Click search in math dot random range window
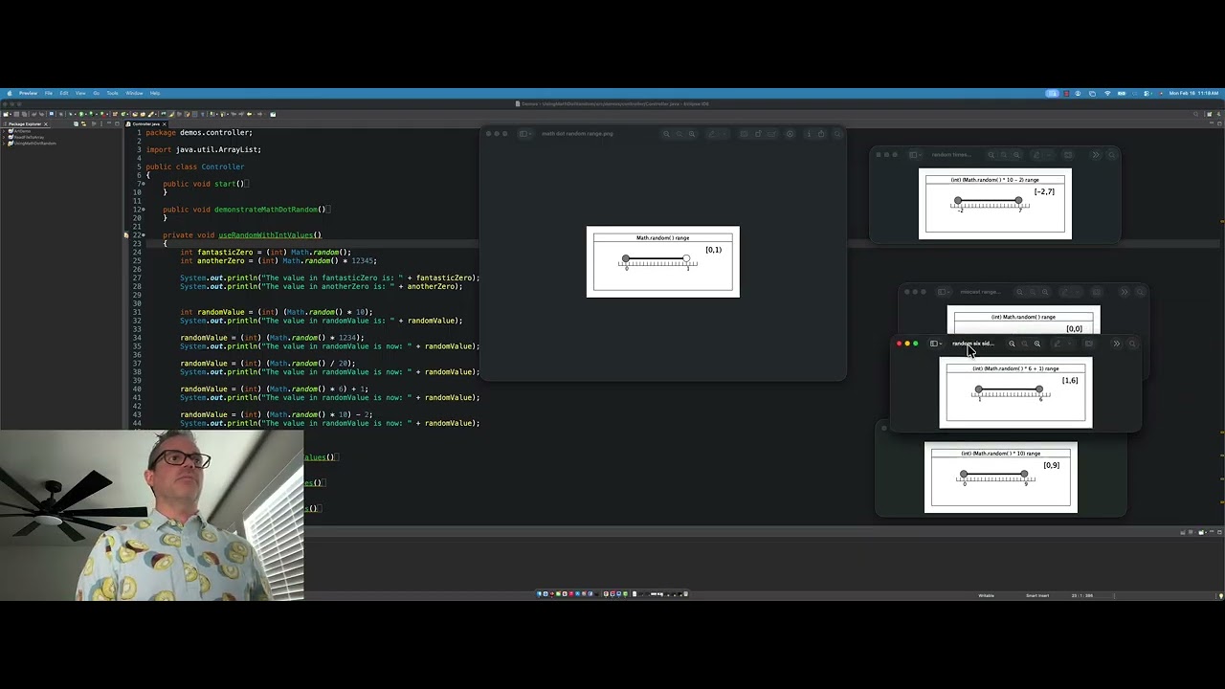Image resolution: width=1225 pixels, height=689 pixels. pos(837,134)
